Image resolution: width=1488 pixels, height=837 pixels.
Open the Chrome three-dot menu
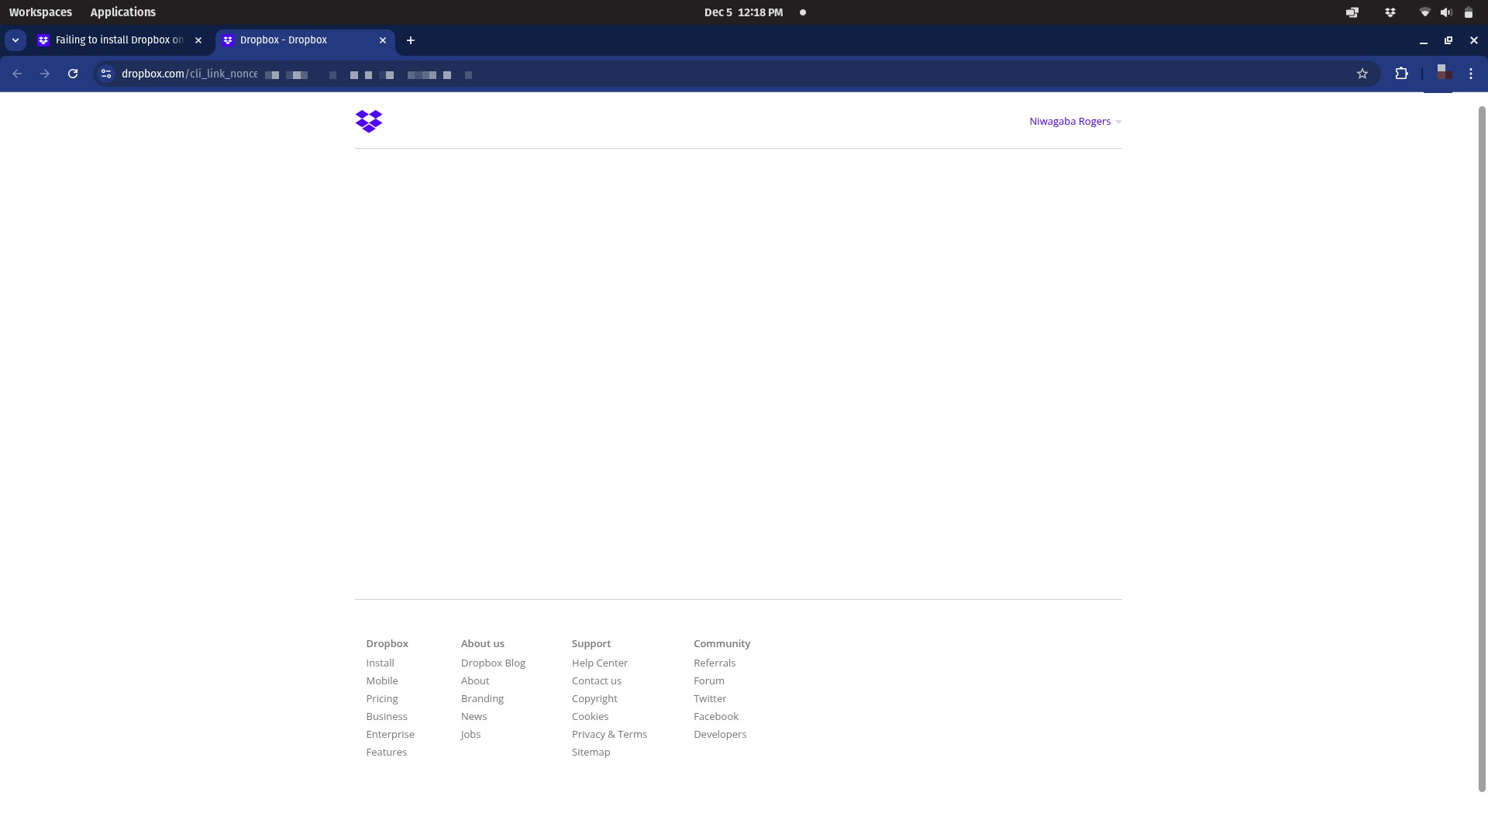tap(1470, 74)
